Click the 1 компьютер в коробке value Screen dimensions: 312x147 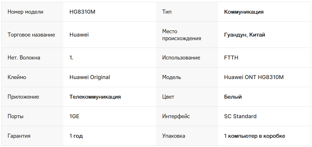pyautogui.click(x=255, y=136)
